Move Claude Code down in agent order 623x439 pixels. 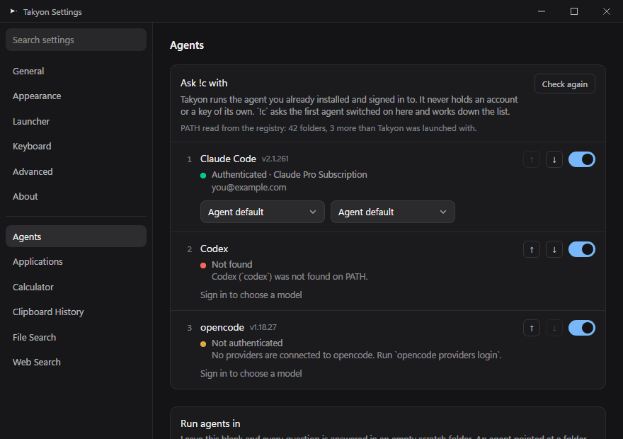tap(554, 160)
